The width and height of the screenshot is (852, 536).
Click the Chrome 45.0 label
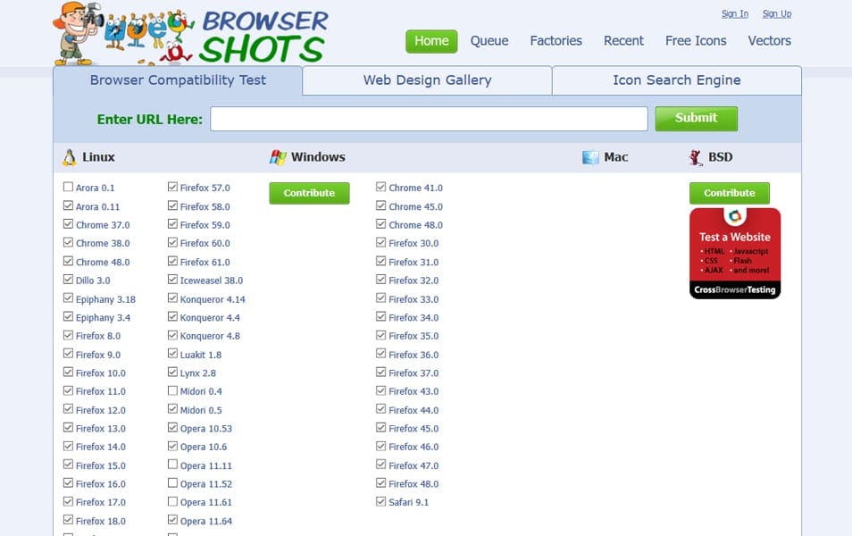tap(415, 206)
